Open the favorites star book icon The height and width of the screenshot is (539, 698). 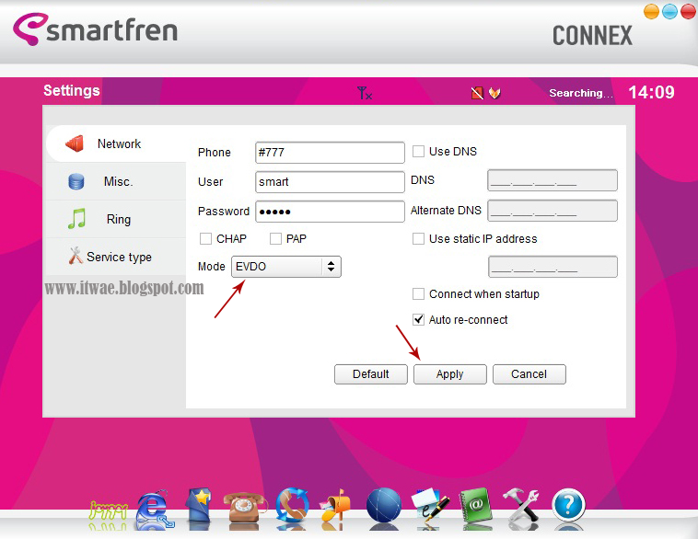(x=200, y=505)
